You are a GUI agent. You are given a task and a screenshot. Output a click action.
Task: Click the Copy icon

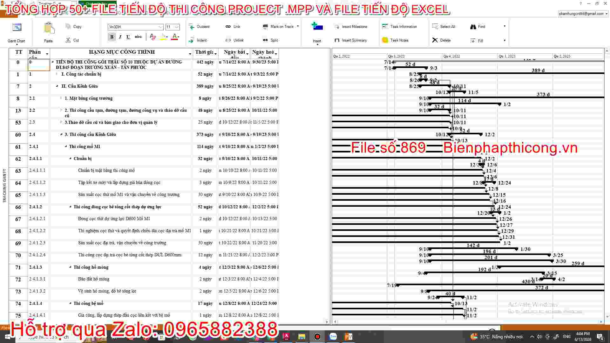pyautogui.click(x=68, y=26)
